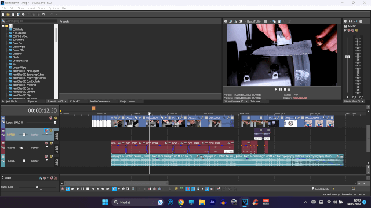Screen dimensions: 371x208
Task: Open the Project Properties gear in the toolbar
Action: 23,14
